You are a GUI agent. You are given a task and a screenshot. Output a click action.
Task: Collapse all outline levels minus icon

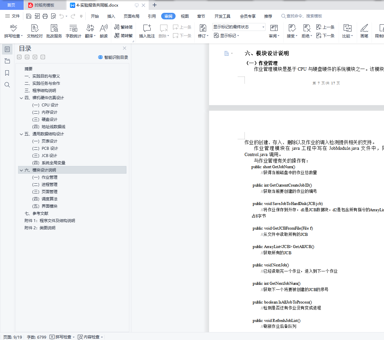pos(43,57)
